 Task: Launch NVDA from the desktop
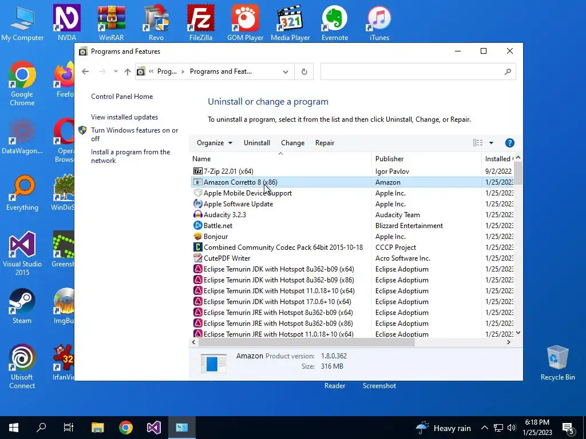click(x=67, y=22)
